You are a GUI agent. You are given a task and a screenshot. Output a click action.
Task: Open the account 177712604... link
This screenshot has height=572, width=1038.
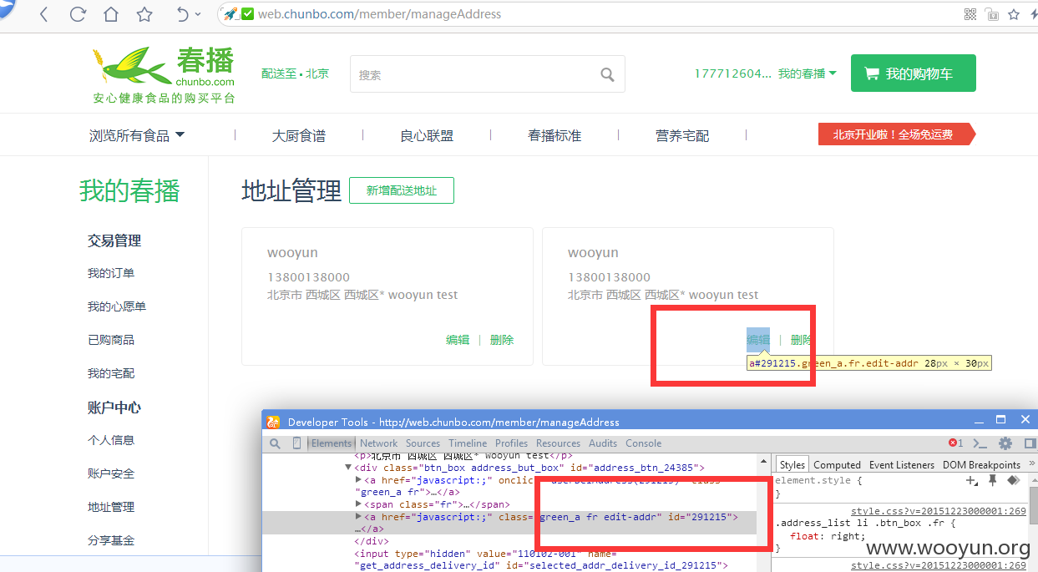tap(732, 73)
